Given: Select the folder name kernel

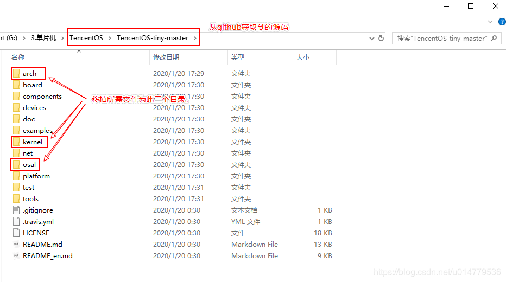Looking at the screenshot, I should click(x=33, y=142).
